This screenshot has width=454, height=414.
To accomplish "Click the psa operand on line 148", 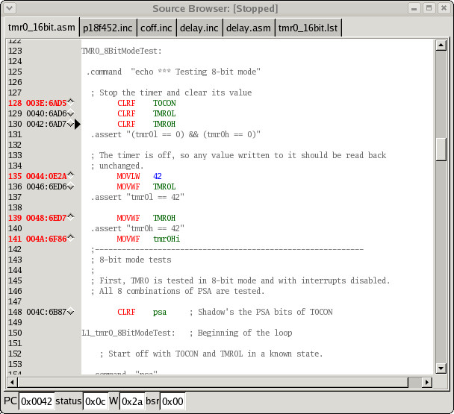I will [160, 312].
